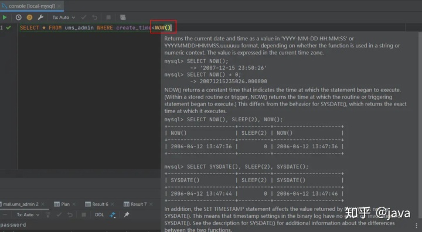The width and height of the screenshot is (422, 232).
Task: Click the green check mark in line 1 gutter
Action: tap(9, 28)
